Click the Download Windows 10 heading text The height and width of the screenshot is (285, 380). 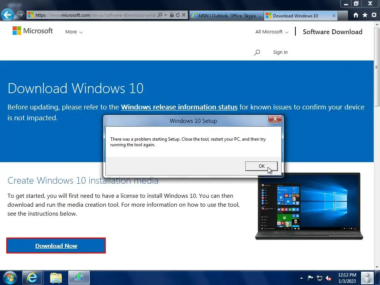click(x=75, y=88)
